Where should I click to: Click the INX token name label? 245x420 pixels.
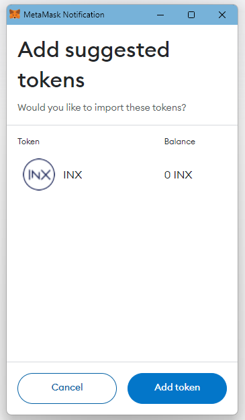72,175
